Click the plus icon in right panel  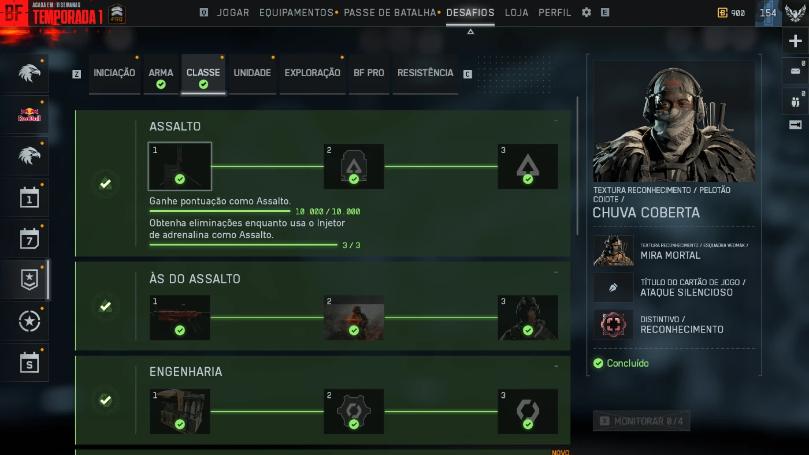point(795,41)
